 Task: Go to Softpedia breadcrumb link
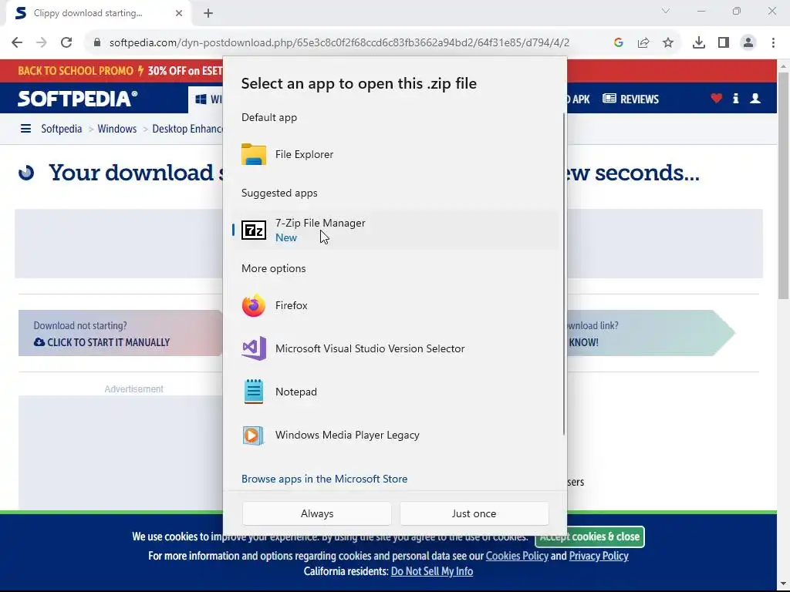62,129
